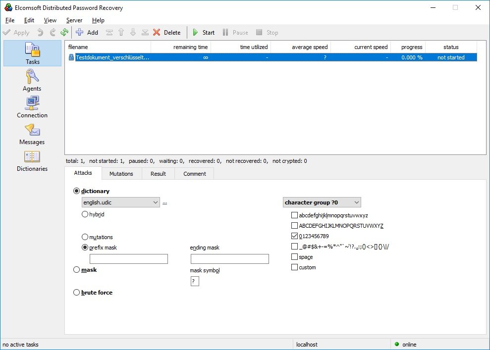Click the Pause bars icon
The image size is (490, 350).
click(x=225, y=33)
